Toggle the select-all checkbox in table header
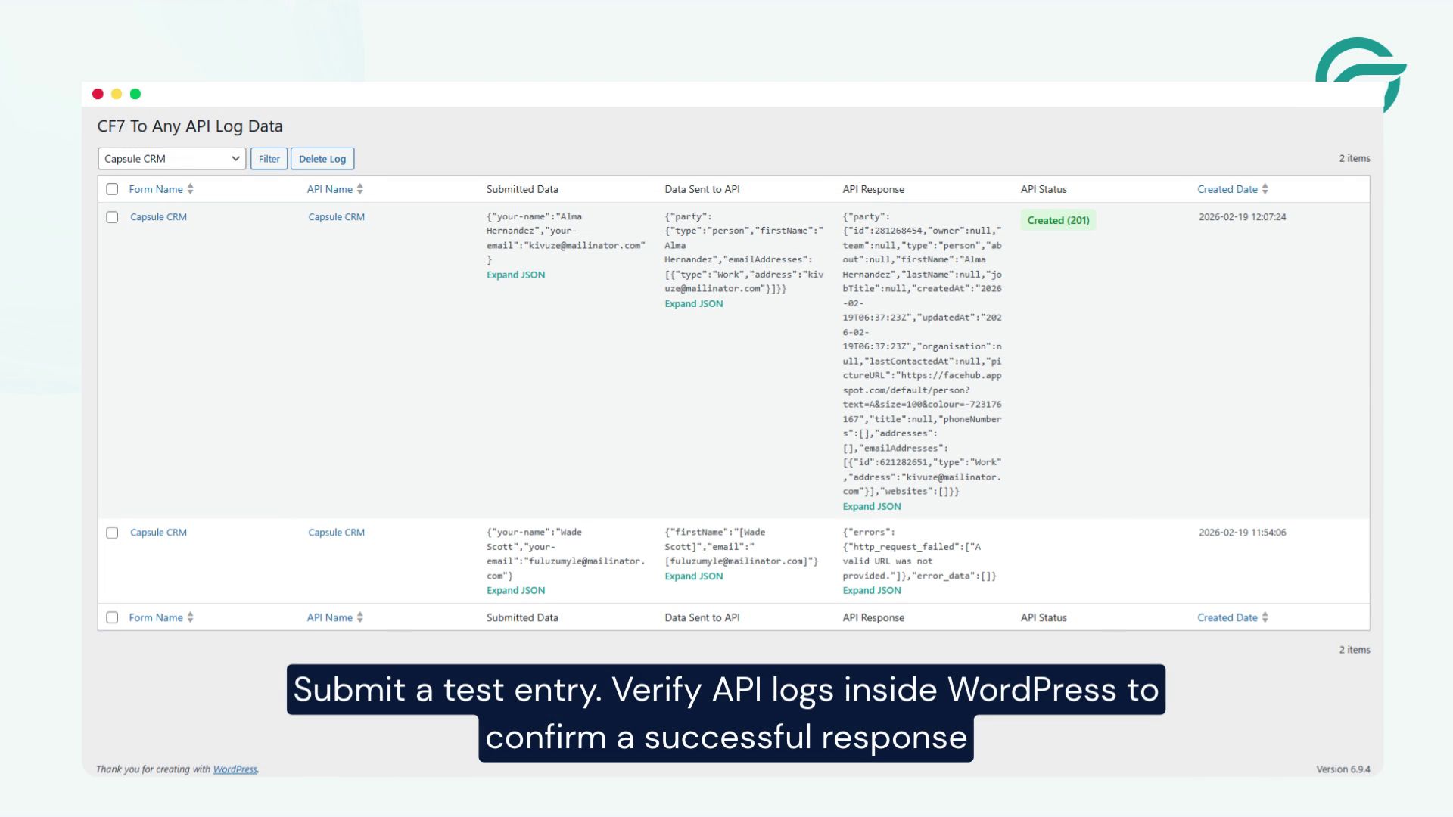This screenshot has height=817, width=1453. coord(112,189)
